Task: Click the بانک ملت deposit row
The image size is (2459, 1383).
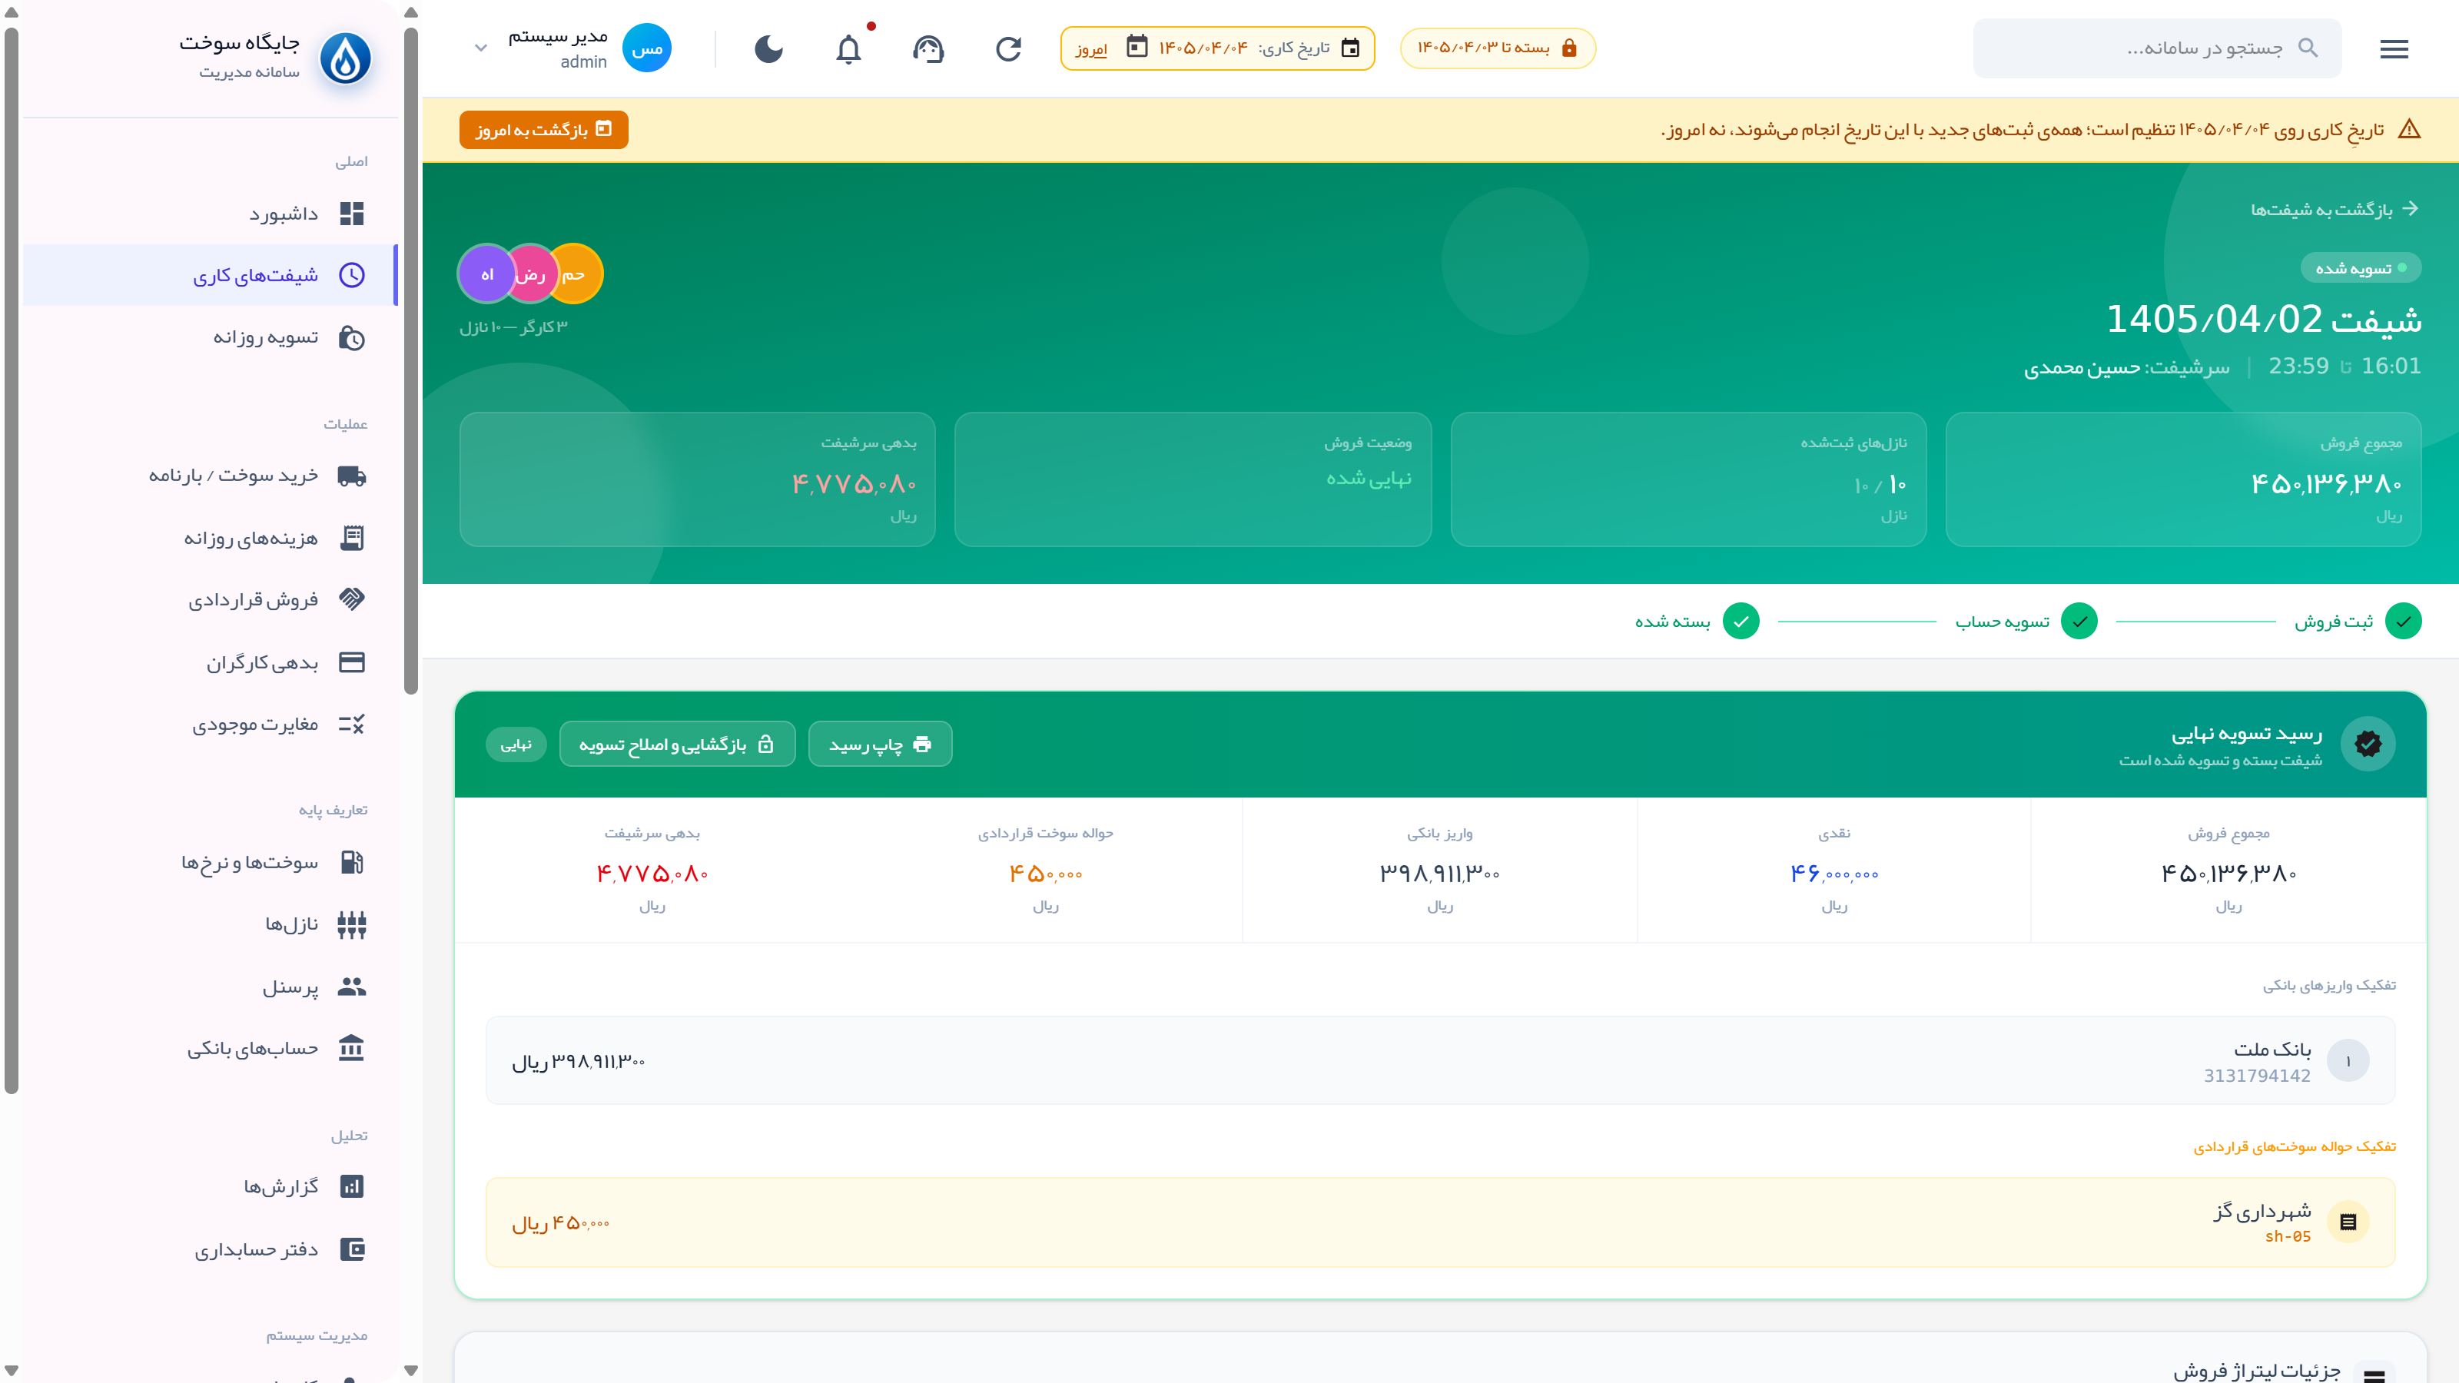Action: tap(1441, 1060)
